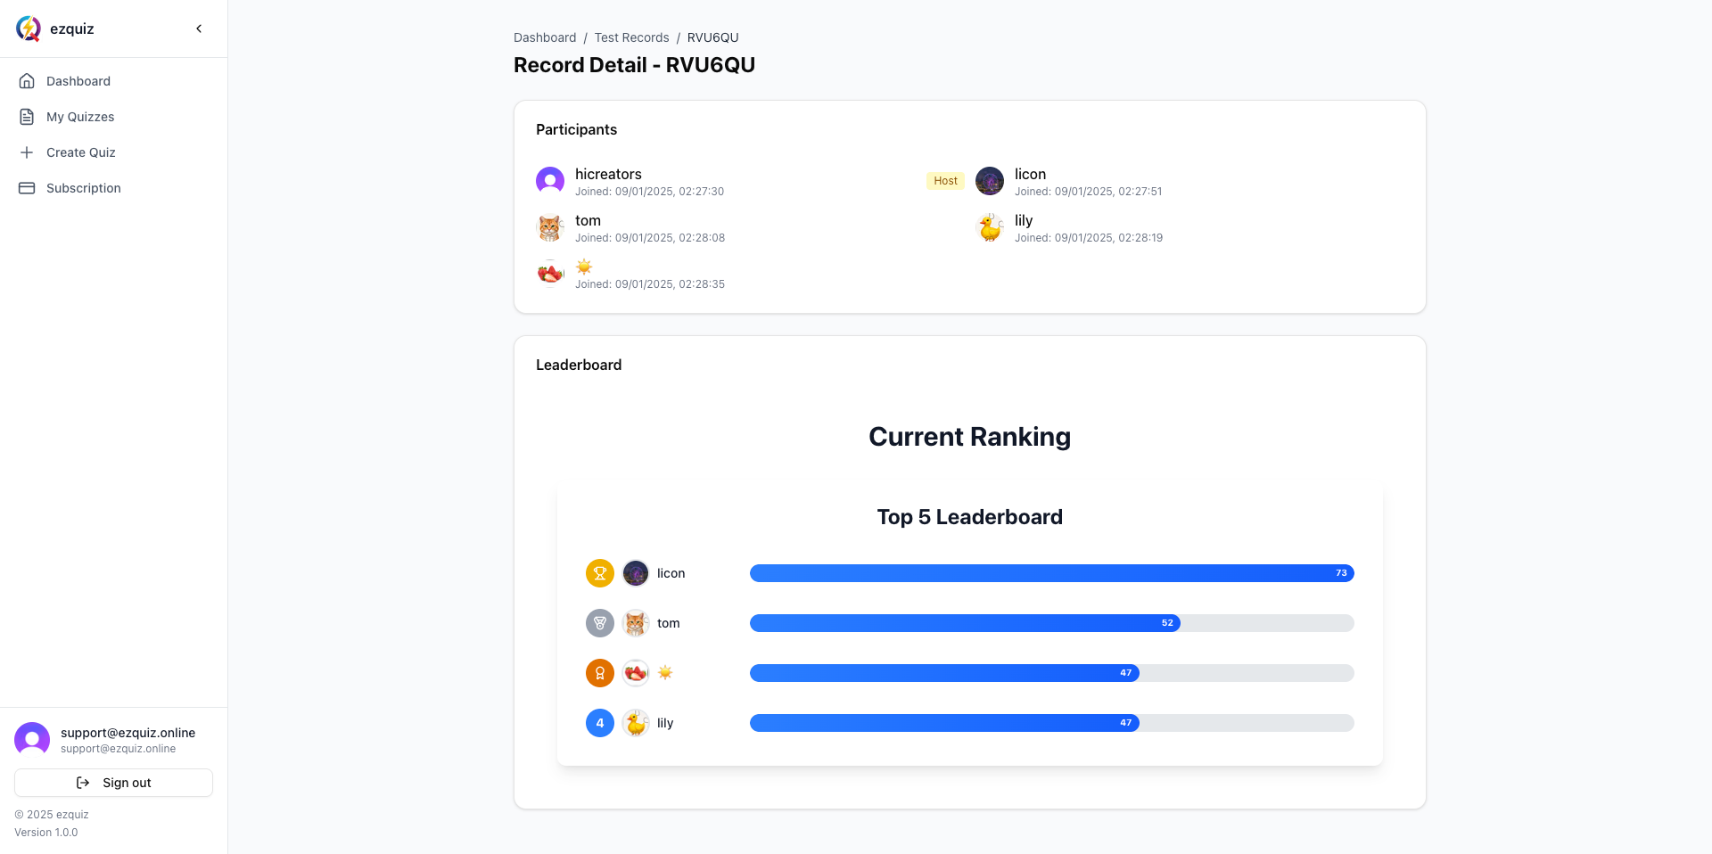Image resolution: width=1712 pixels, height=854 pixels.
Task: Click the Top 5 Leaderboard title
Action: 970,517
